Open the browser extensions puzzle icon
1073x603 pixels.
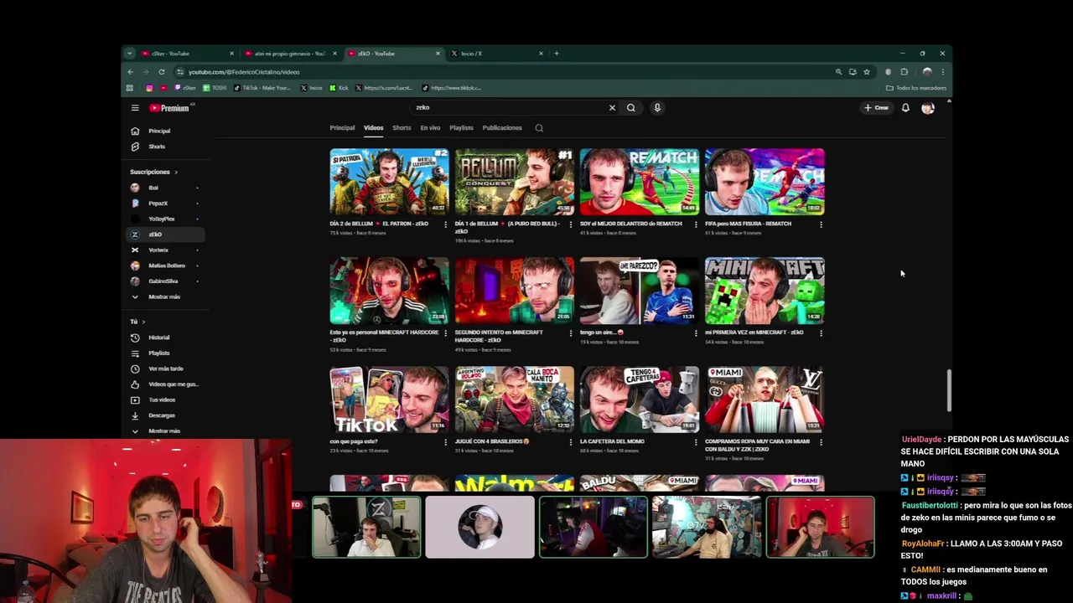[904, 72]
